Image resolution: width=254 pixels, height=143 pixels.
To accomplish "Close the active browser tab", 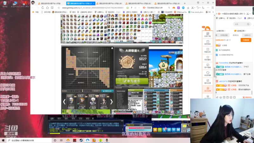I will click(x=94, y=3).
